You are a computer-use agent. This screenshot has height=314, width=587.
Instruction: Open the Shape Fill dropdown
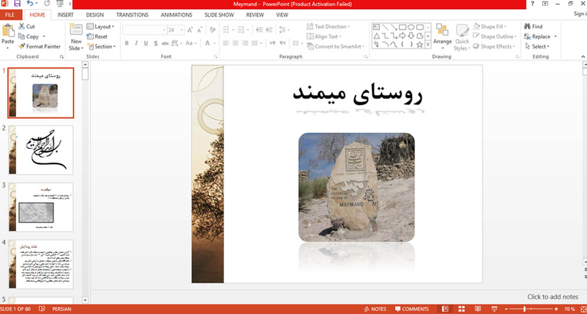[490, 26]
